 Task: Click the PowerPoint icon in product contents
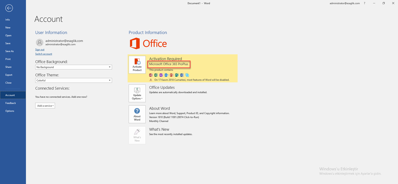172,75
